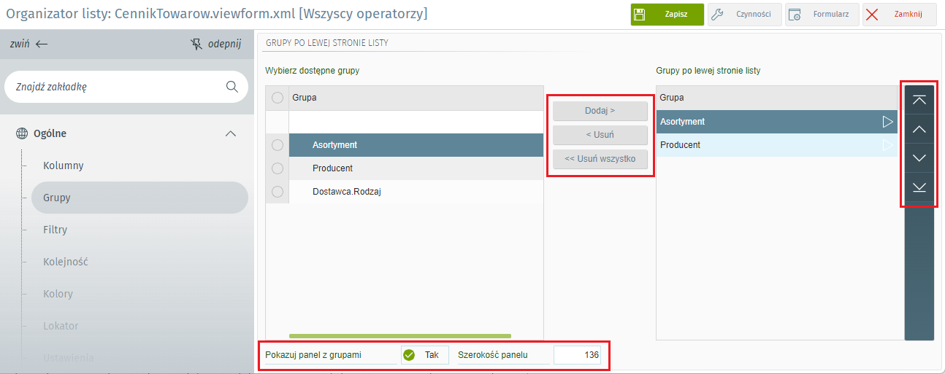Click the Szerokość panelu input field
945x374 pixels.
tap(577, 355)
